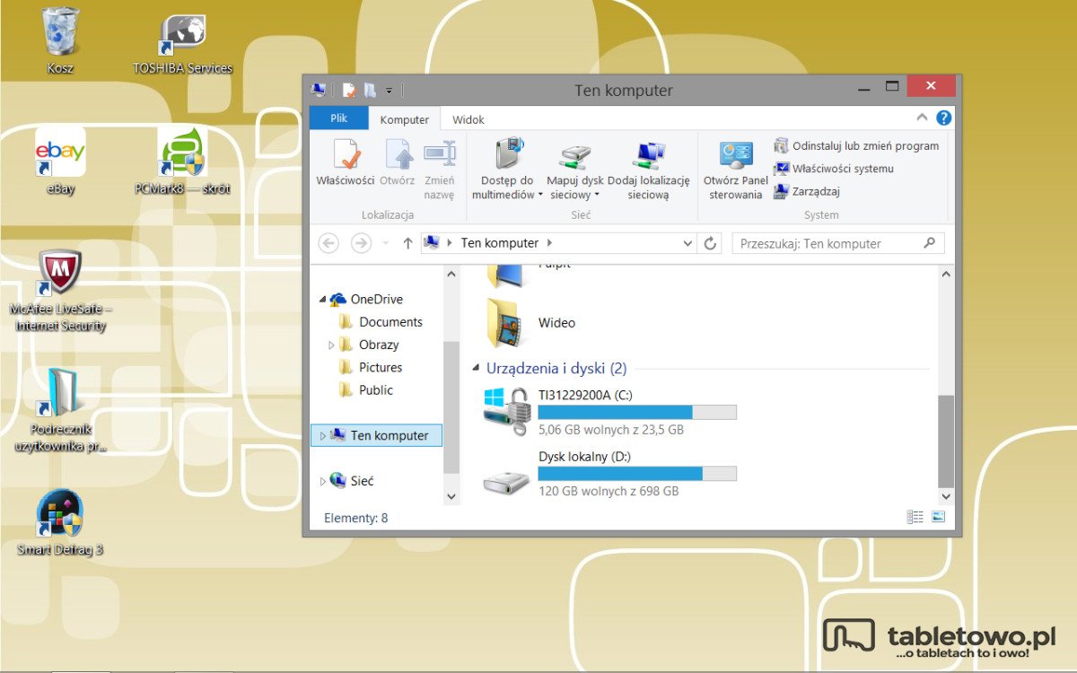Click the Properties icon in the Quick Access Toolbar
1077x673 pixels.
point(349,90)
